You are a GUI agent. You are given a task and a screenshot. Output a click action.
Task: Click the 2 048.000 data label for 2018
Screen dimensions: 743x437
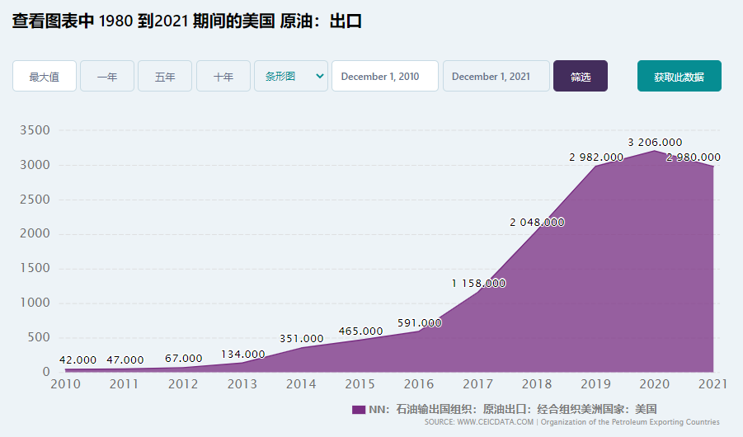[x=537, y=223]
